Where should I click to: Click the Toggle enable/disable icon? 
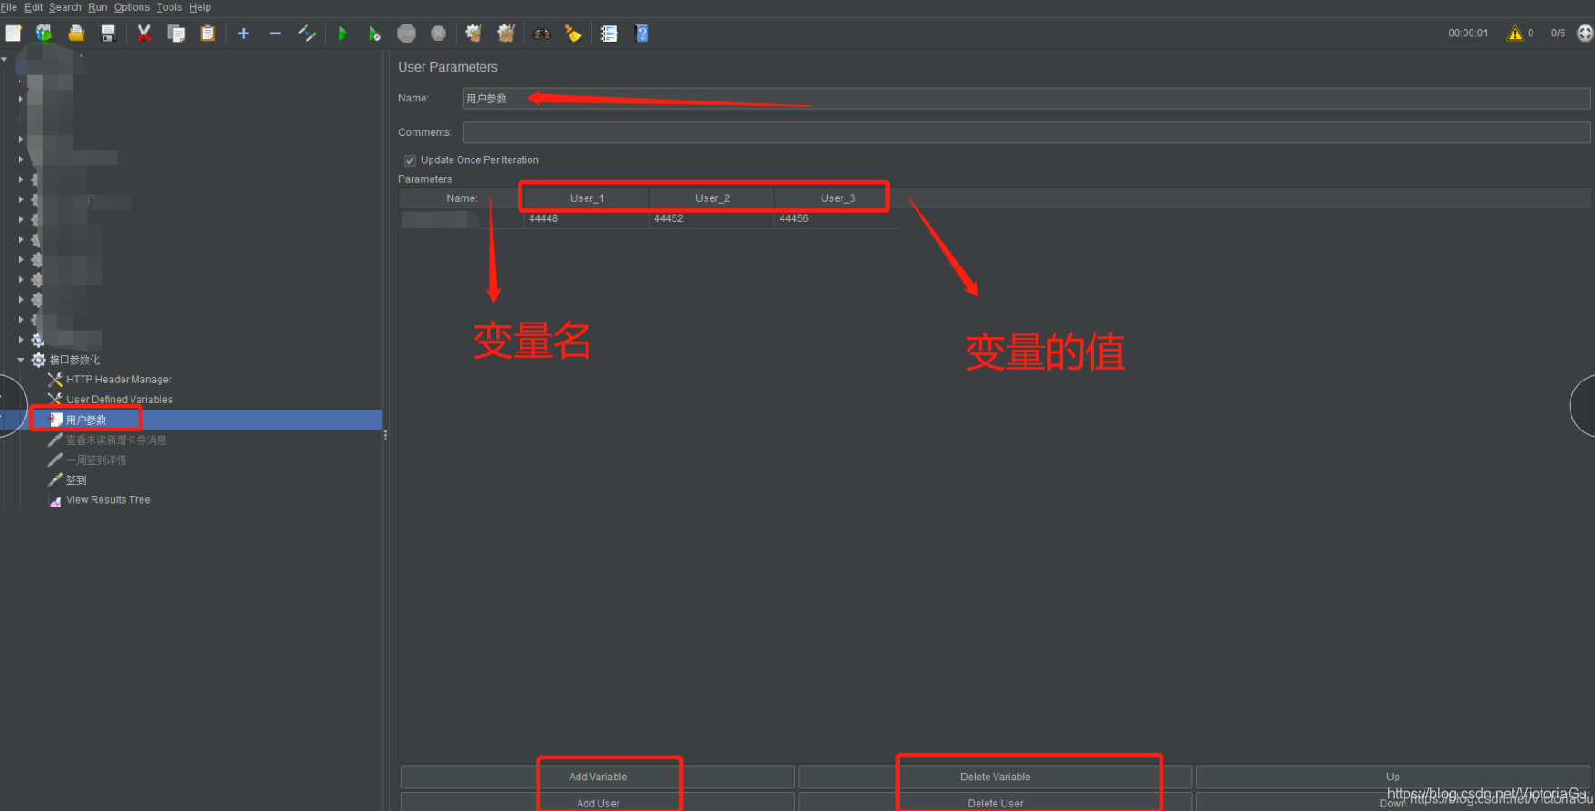tap(307, 34)
